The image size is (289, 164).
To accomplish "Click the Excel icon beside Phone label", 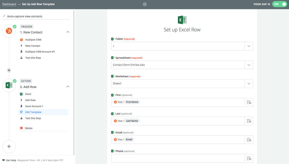I will (113, 151).
